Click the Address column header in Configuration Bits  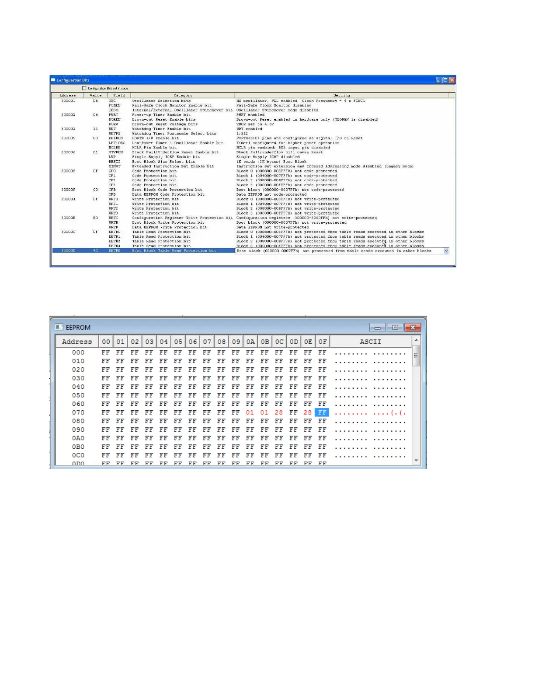68,95
